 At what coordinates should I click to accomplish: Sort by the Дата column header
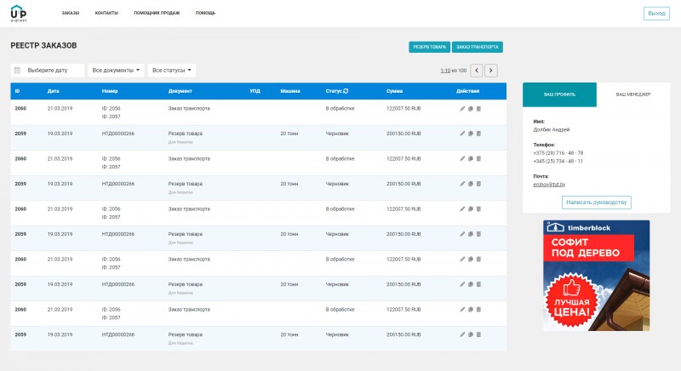click(54, 91)
